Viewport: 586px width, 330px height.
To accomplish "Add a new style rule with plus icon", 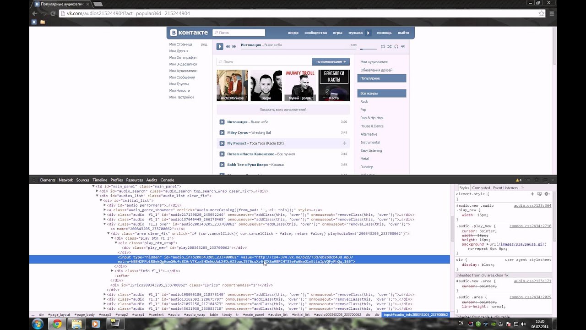I will (532, 194).
